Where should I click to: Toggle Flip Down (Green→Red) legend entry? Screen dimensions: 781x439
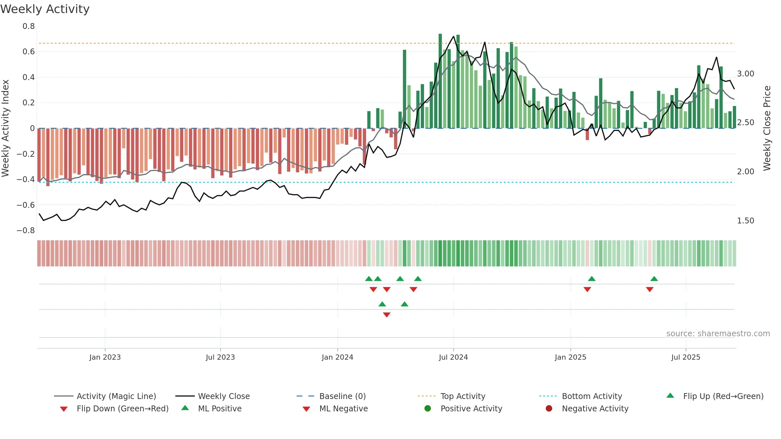[x=114, y=408]
